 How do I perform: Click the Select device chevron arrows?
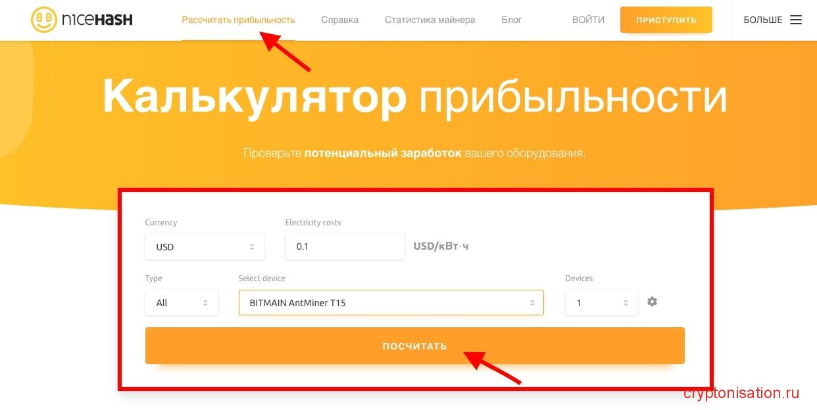tap(532, 303)
